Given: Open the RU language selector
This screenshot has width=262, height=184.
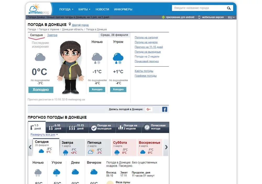Looking at the screenshot, I should click(x=231, y=17).
